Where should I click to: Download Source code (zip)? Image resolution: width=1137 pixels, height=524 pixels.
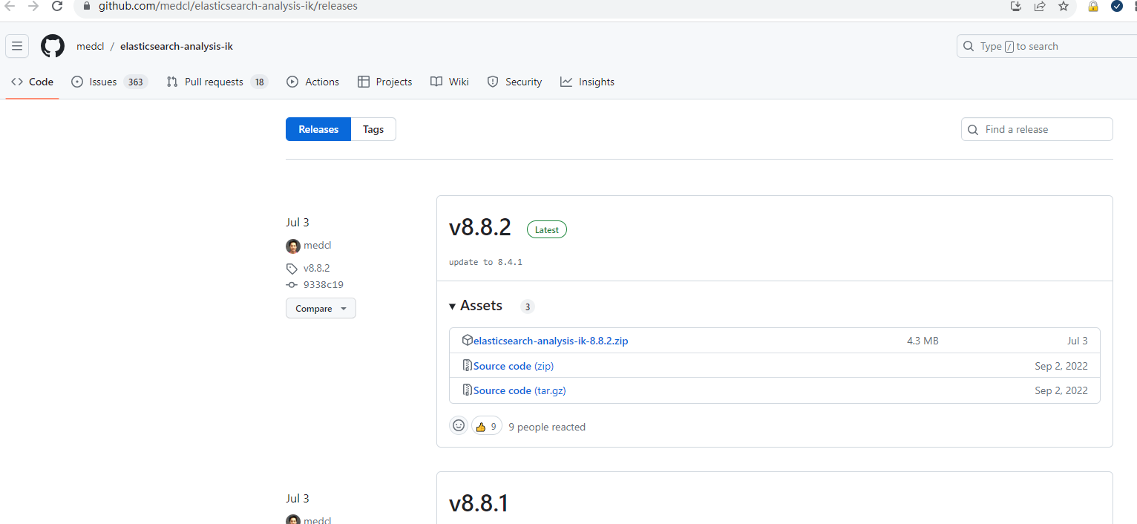514,366
